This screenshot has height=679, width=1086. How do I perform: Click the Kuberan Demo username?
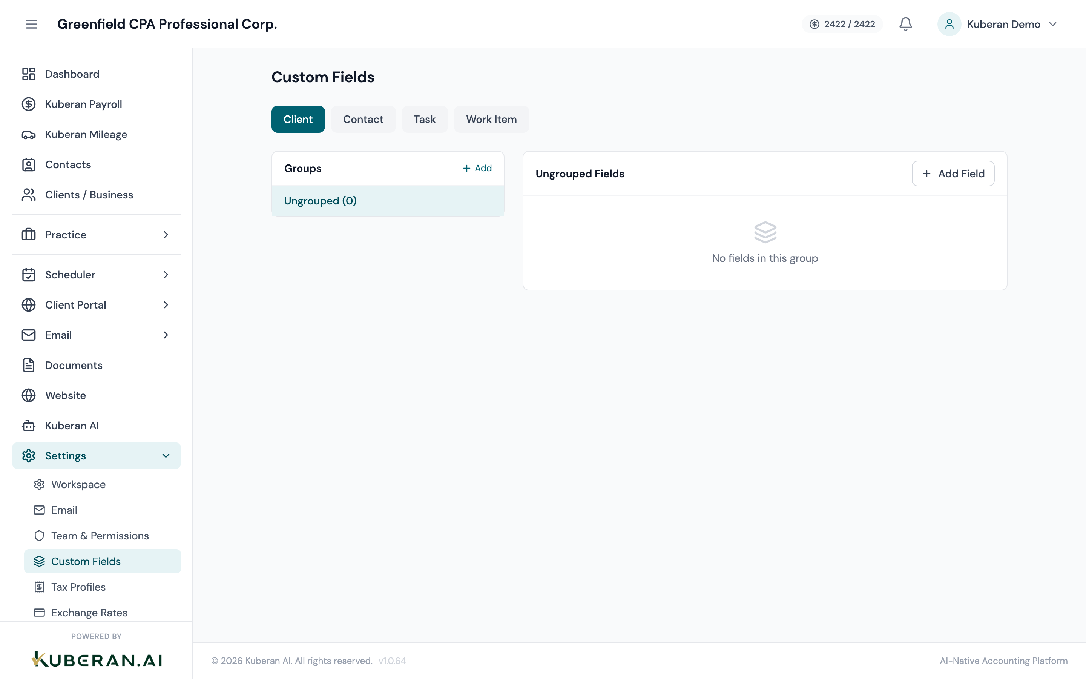click(x=1003, y=24)
